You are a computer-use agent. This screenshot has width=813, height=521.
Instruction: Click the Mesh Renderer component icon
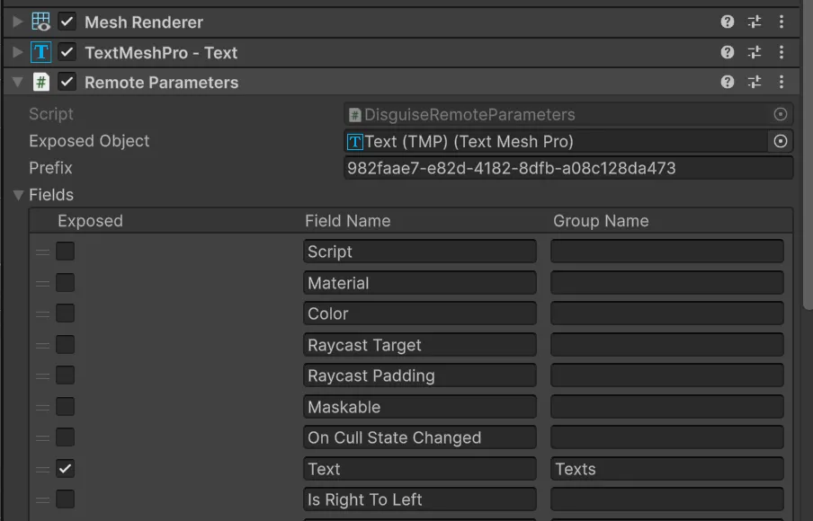click(x=40, y=21)
